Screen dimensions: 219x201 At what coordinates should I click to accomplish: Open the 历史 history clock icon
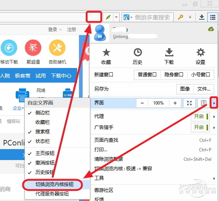(x=138, y=53)
